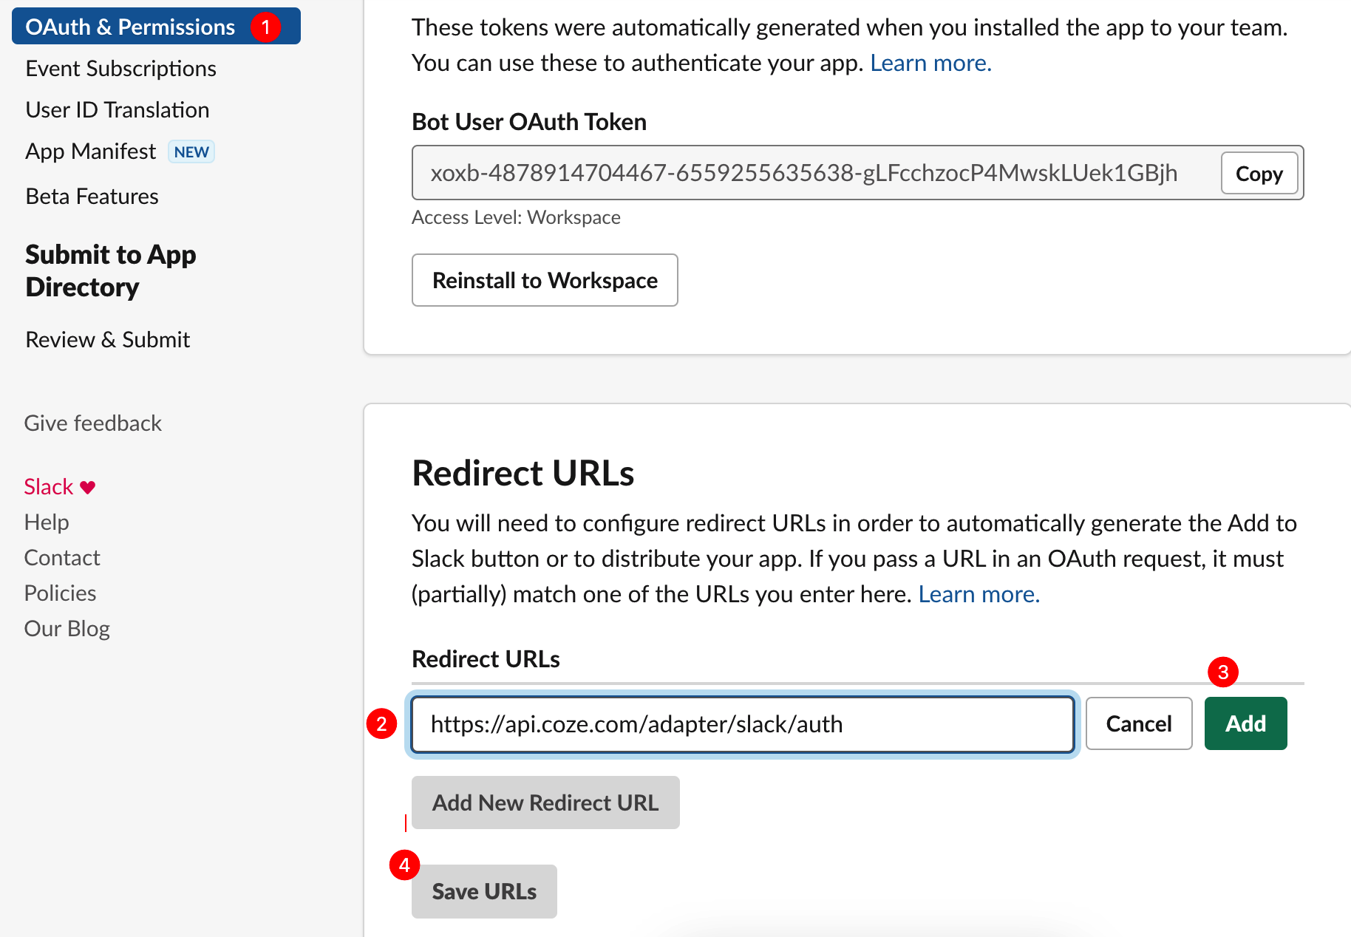Image resolution: width=1351 pixels, height=937 pixels.
Task: Click Give feedback link
Action: (x=93, y=423)
